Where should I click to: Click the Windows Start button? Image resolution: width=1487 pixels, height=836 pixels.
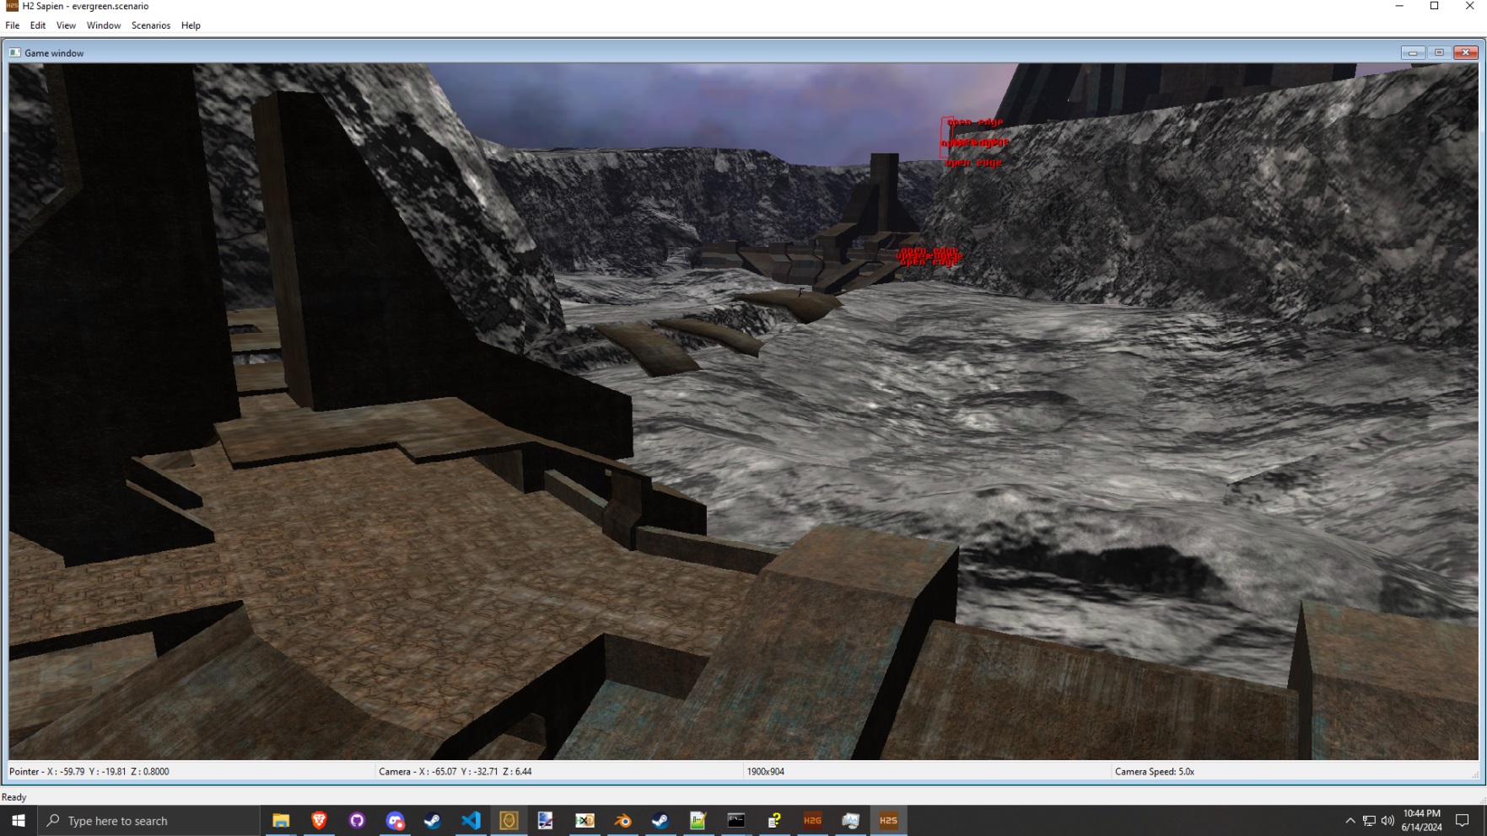click(19, 820)
